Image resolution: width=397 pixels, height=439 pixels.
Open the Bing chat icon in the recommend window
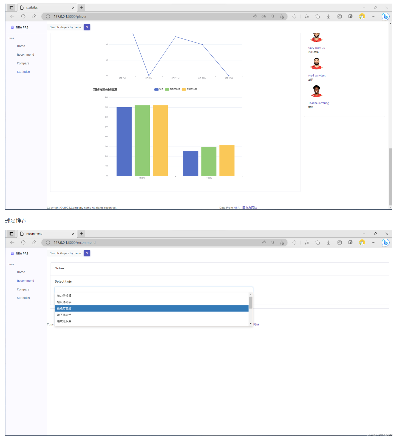(385, 243)
